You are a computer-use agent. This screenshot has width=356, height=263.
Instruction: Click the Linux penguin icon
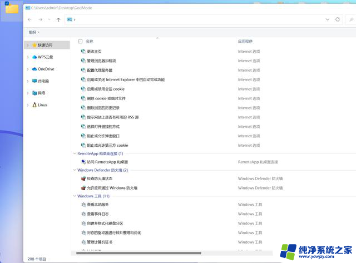(x=34, y=105)
